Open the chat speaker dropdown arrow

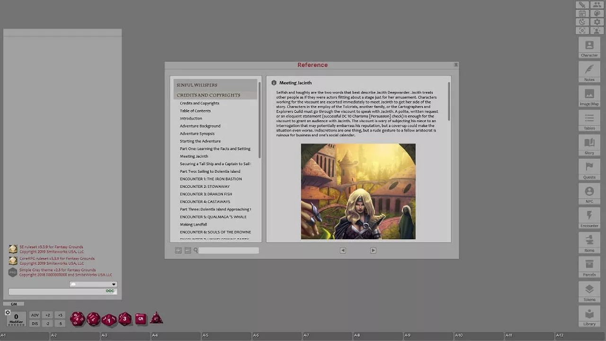(x=114, y=285)
